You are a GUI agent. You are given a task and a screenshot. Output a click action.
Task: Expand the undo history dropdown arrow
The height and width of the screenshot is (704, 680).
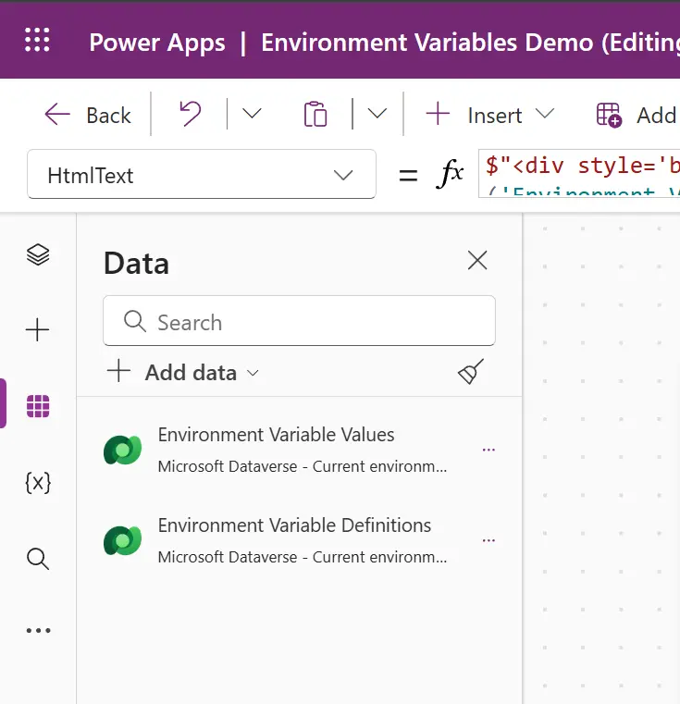tap(252, 115)
